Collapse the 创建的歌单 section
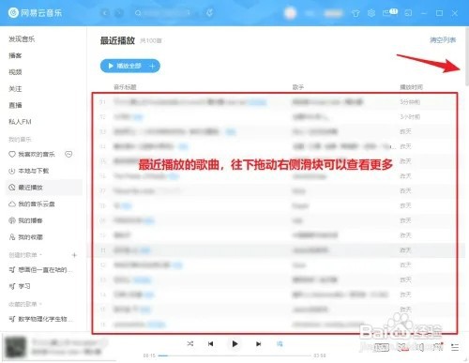Viewport: 469px width, 363px height. click(x=25, y=255)
